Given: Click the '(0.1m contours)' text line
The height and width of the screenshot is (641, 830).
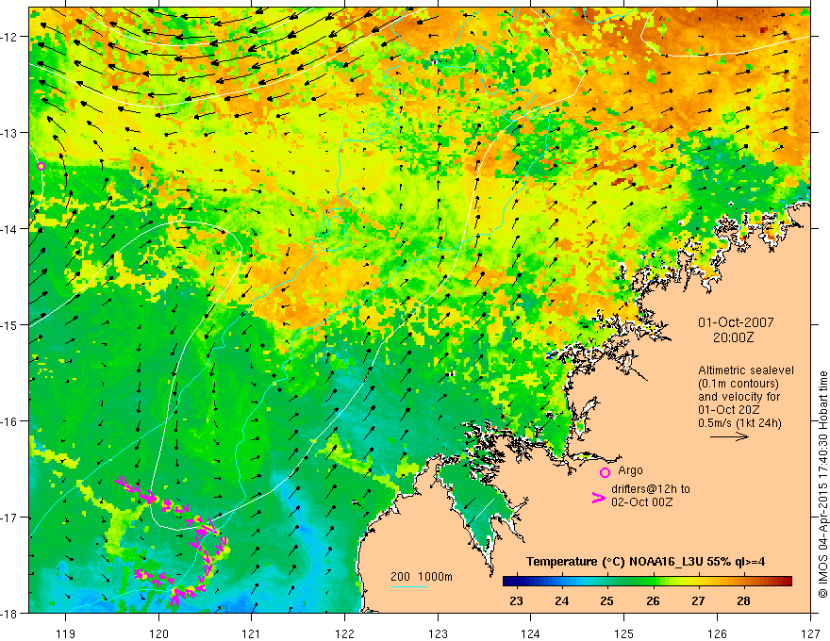Looking at the screenshot, I should pos(739,384).
